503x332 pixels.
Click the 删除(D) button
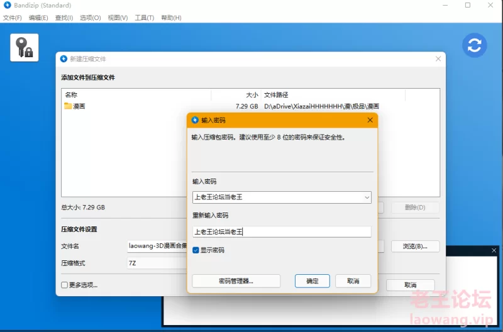(x=415, y=207)
